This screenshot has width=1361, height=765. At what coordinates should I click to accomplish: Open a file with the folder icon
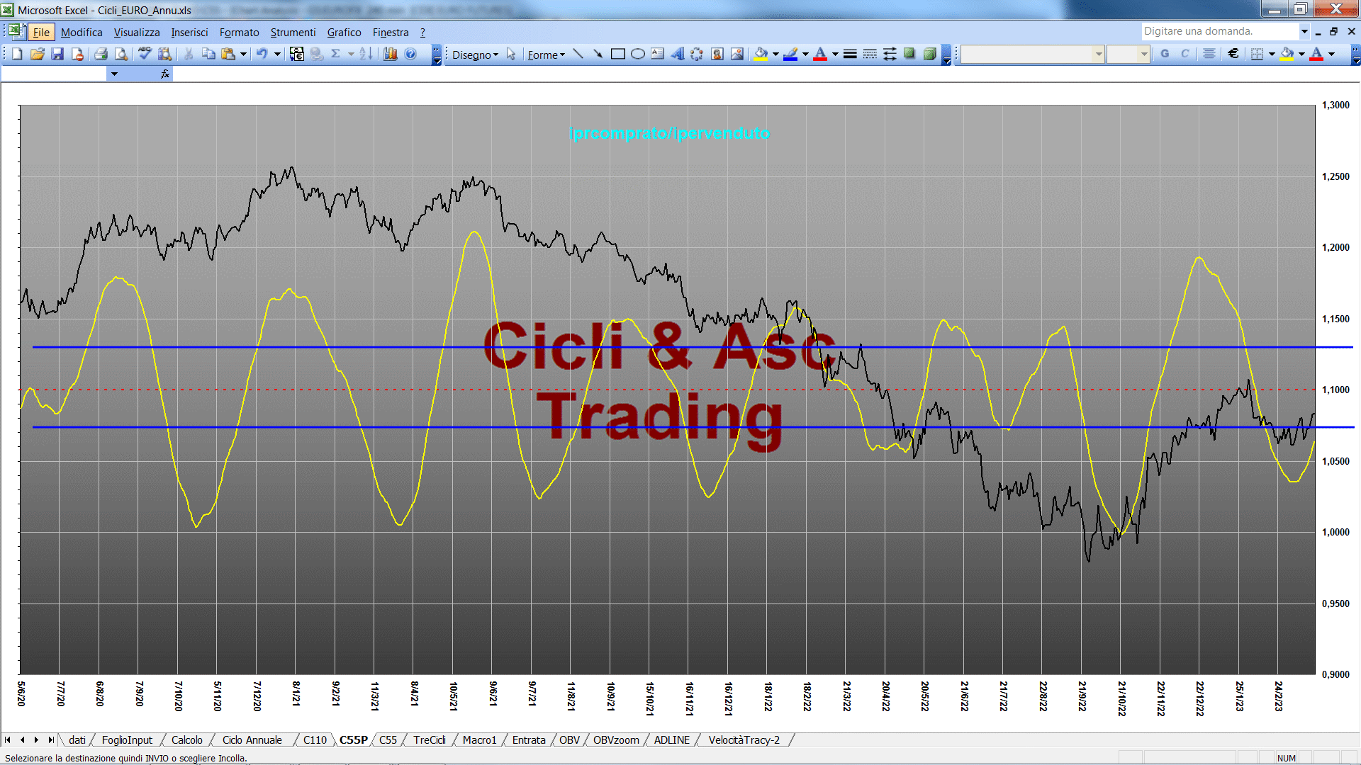point(38,54)
